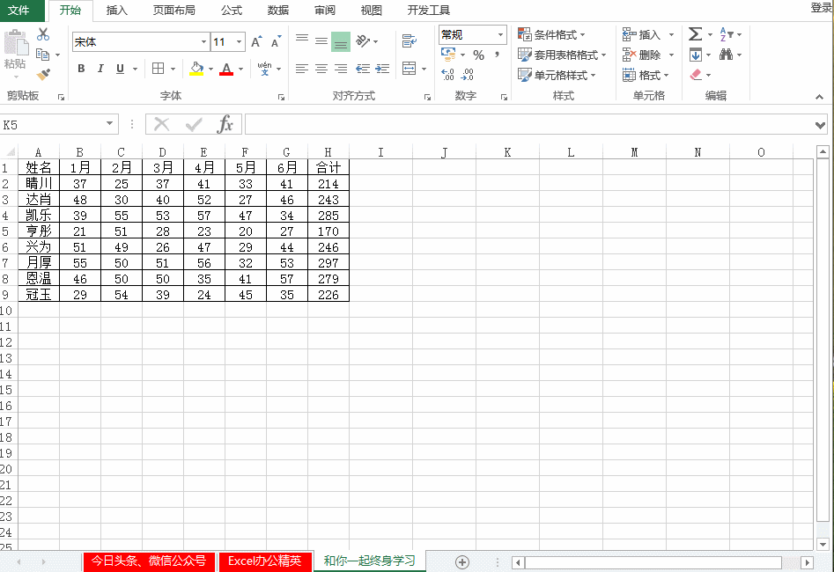The image size is (834, 572).
Task: Decrease the decimal places
Action: click(468, 75)
